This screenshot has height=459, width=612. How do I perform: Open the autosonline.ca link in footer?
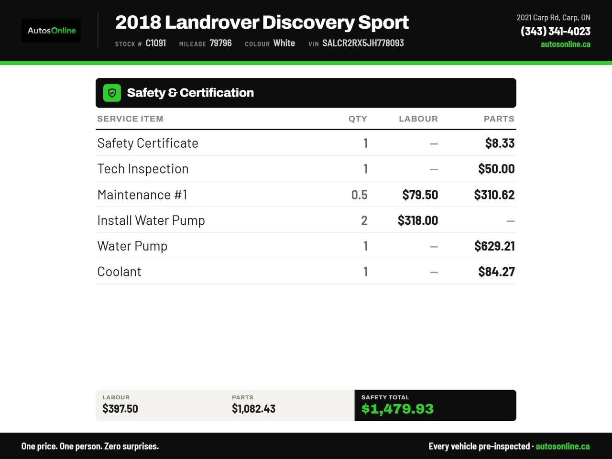(x=562, y=446)
